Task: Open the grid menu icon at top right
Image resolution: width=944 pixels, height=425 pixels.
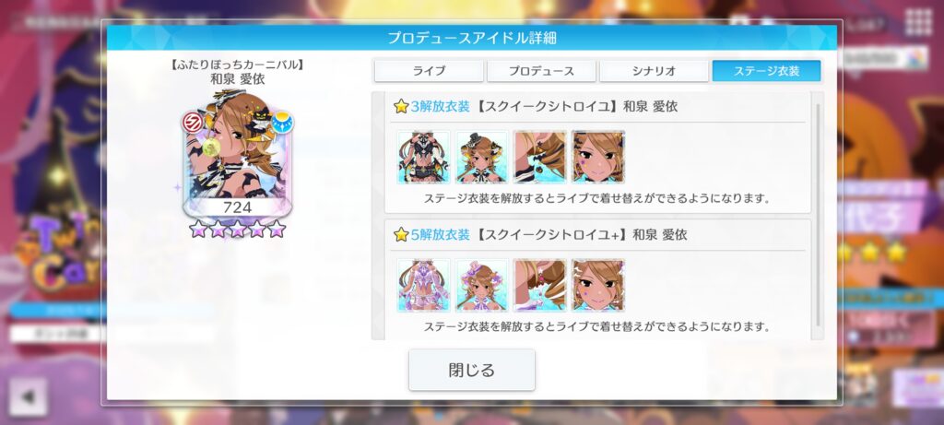Action: click(x=919, y=23)
